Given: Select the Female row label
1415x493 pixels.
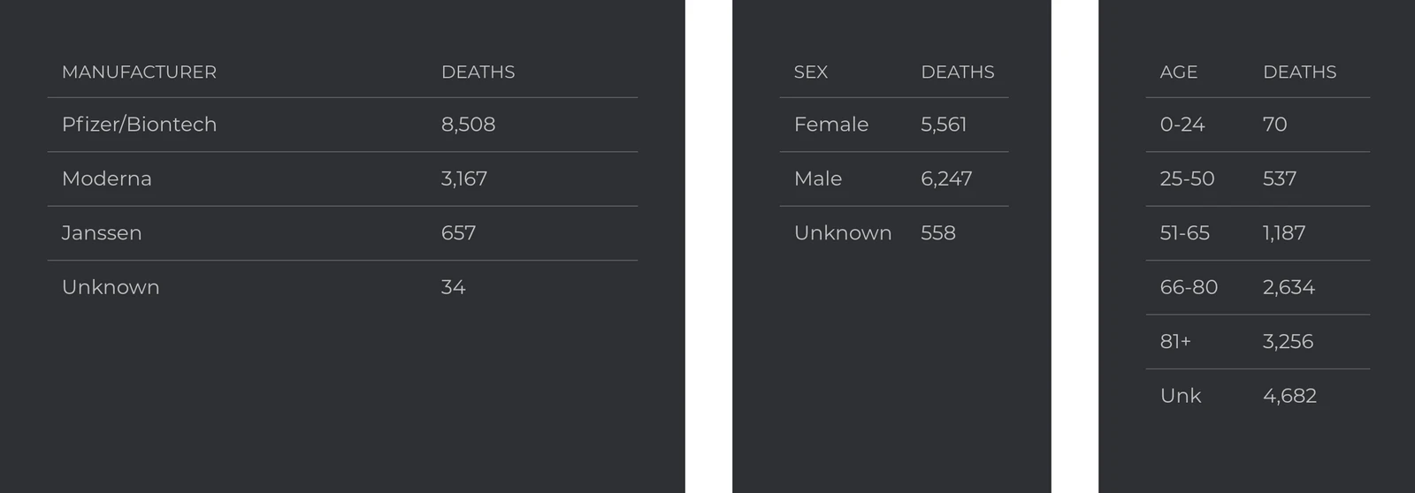Looking at the screenshot, I should point(831,125).
